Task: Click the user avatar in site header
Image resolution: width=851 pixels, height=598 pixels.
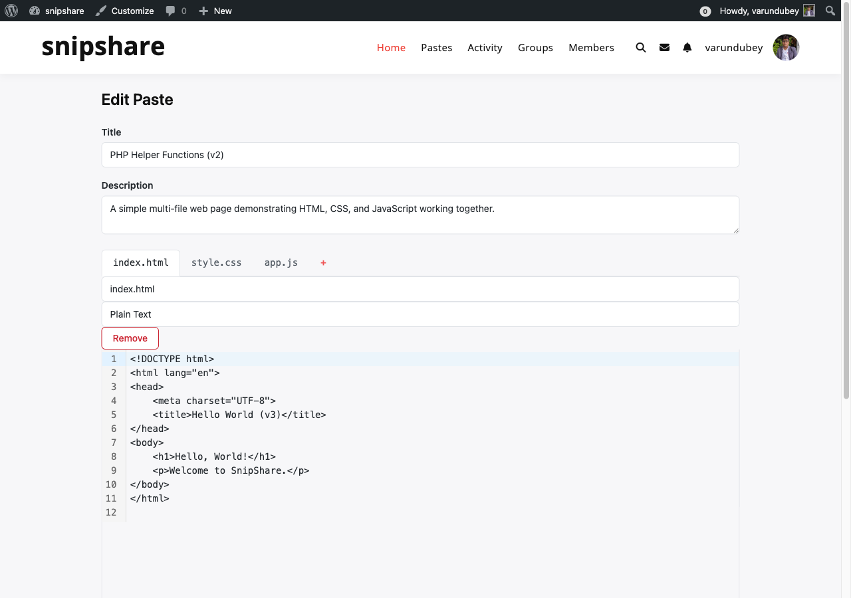Action: point(786,48)
